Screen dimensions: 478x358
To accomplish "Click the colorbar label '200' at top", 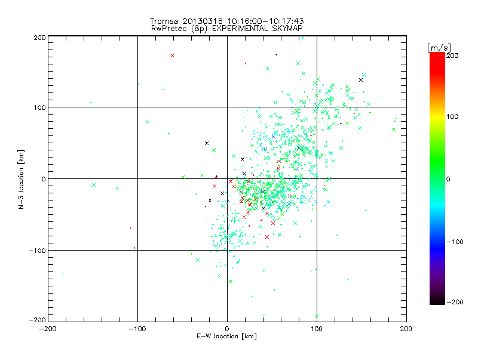I will [452, 55].
